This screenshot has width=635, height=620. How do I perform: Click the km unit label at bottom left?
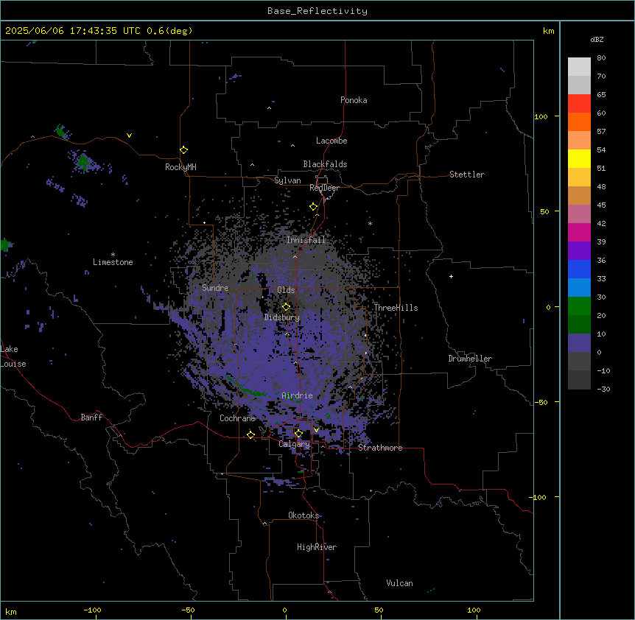point(11,611)
